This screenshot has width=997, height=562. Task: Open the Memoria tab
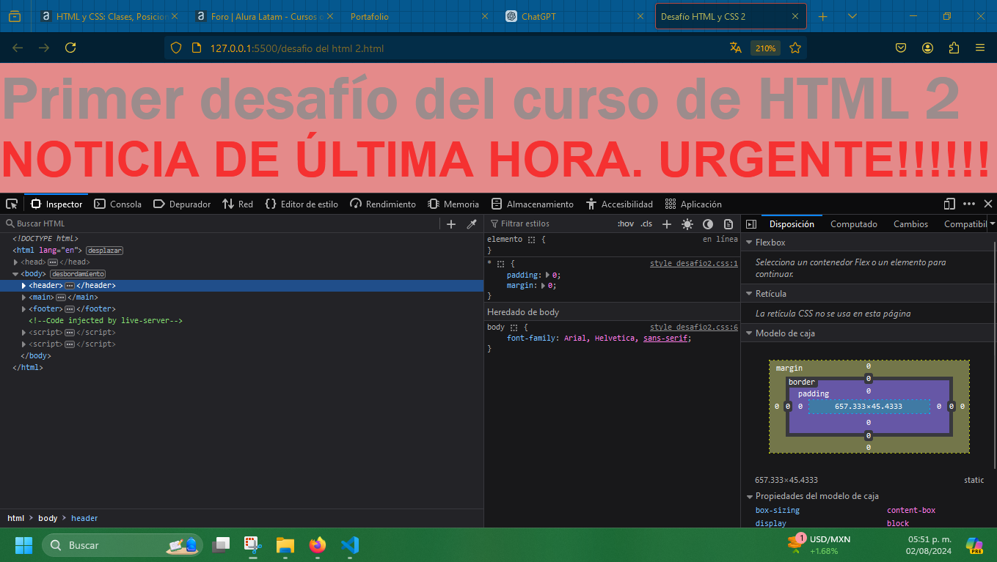coord(453,204)
